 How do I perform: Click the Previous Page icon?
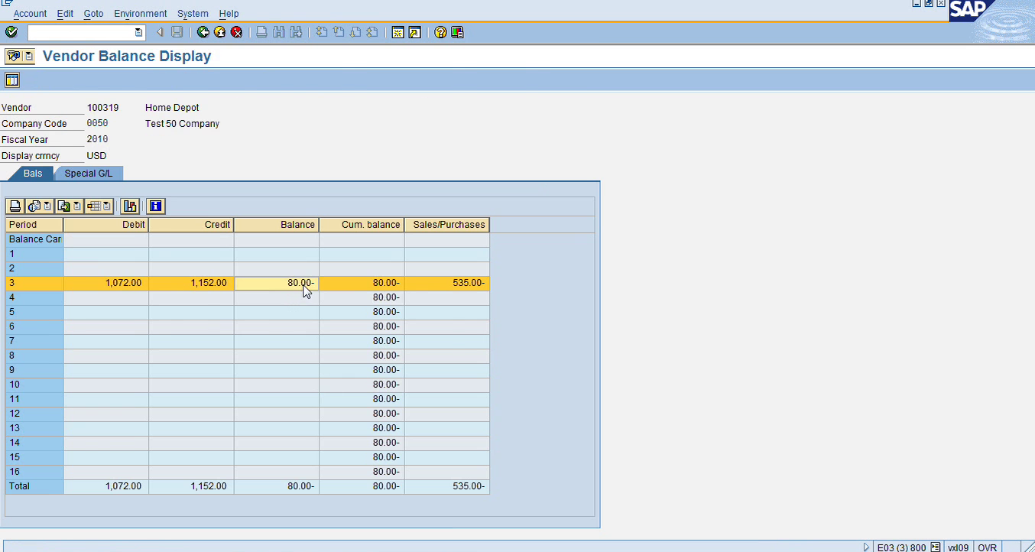click(x=338, y=32)
